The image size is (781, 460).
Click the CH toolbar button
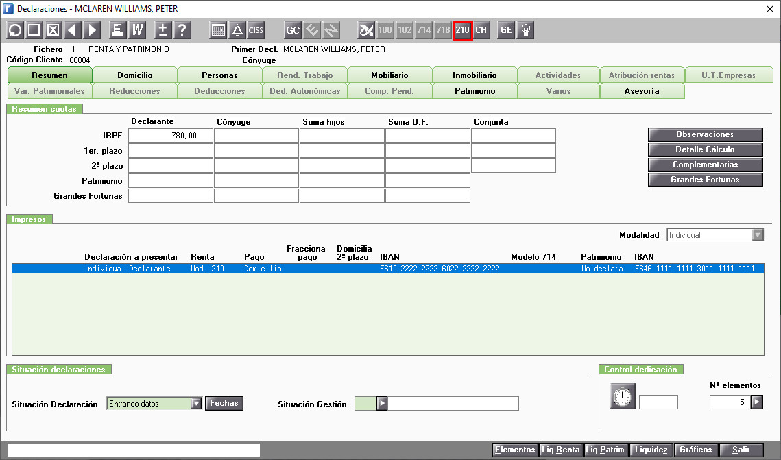point(481,30)
